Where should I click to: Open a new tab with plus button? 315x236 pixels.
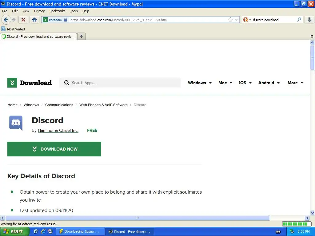coord(81,36)
